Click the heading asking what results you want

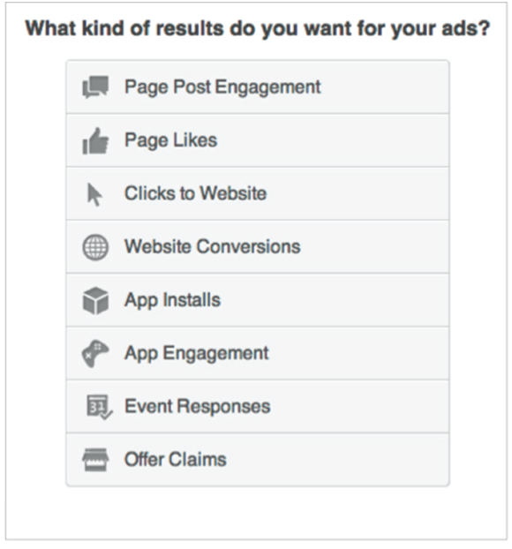(258, 29)
